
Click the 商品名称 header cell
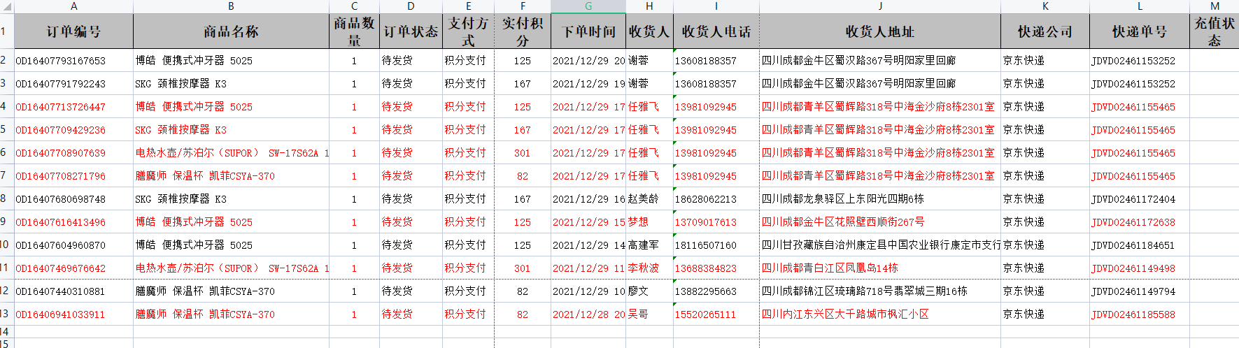point(231,31)
